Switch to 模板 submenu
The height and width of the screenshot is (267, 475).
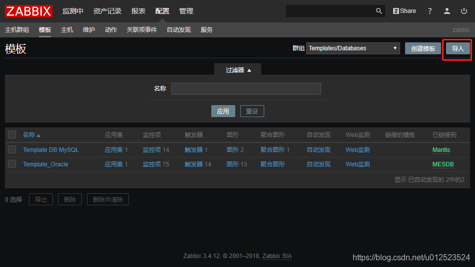[x=45, y=29]
